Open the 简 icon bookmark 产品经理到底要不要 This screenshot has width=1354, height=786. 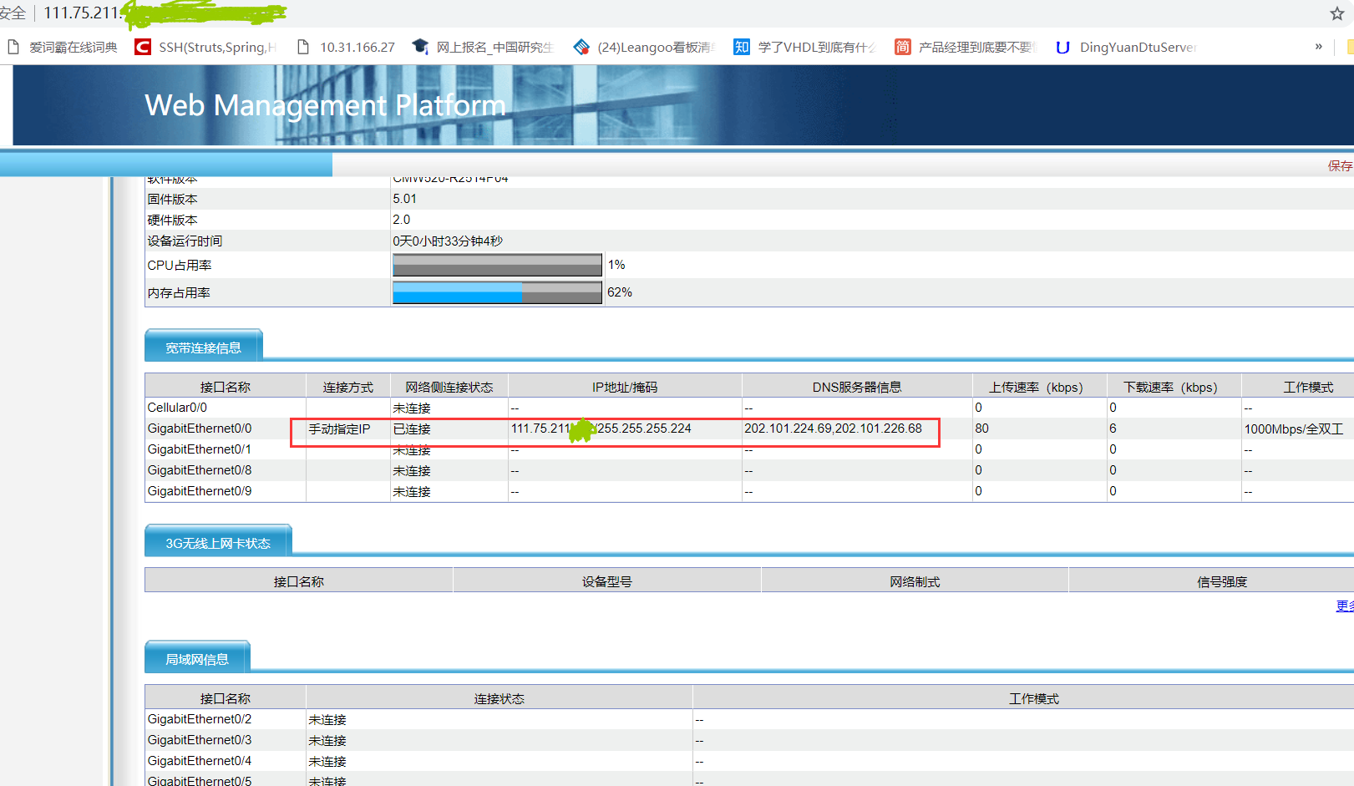coord(902,47)
